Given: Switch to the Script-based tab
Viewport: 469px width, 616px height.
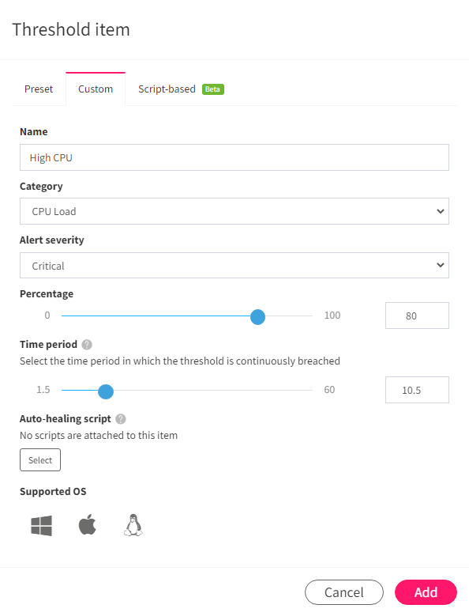Looking at the screenshot, I should [181, 89].
